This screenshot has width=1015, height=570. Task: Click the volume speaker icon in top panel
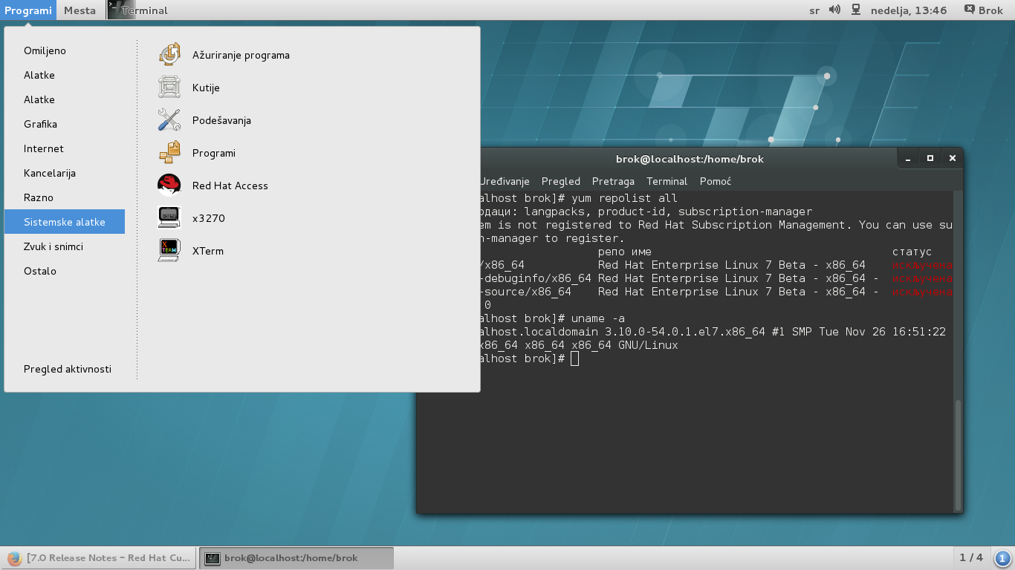pyautogui.click(x=834, y=10)
